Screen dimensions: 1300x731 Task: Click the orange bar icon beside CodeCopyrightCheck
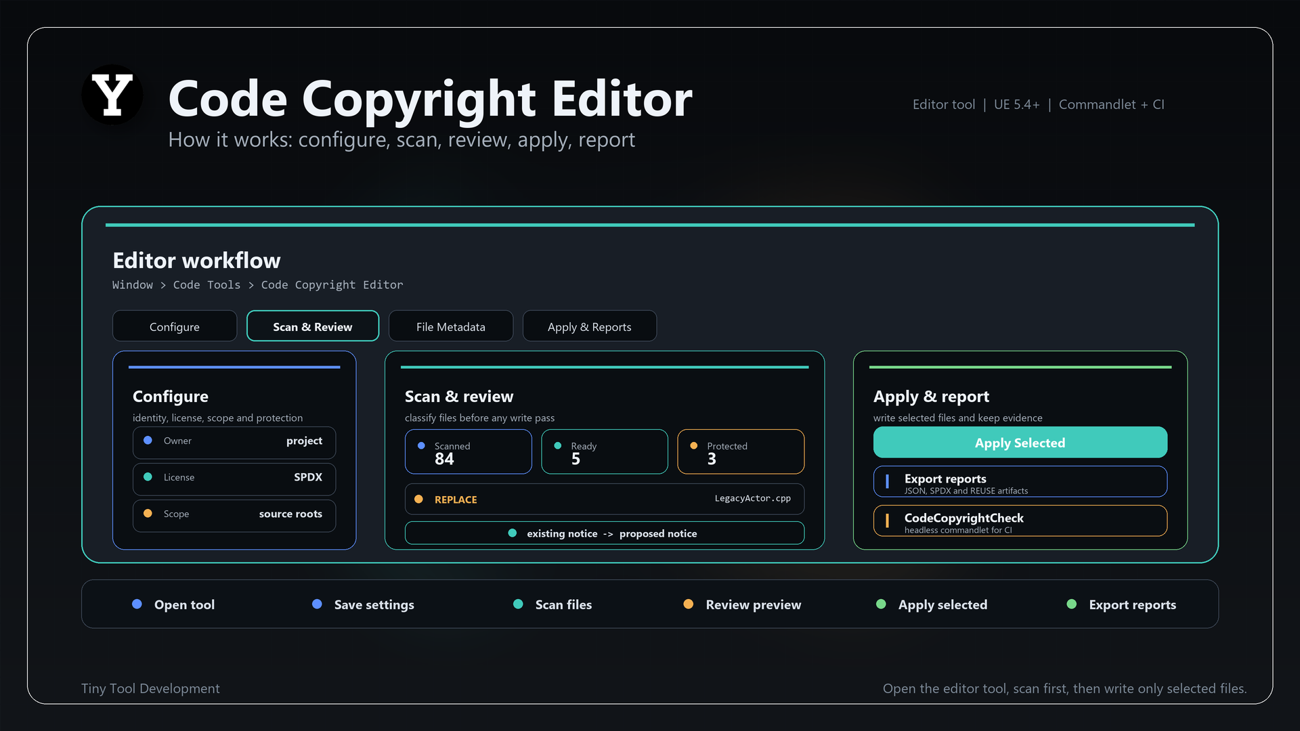[887, 520]
